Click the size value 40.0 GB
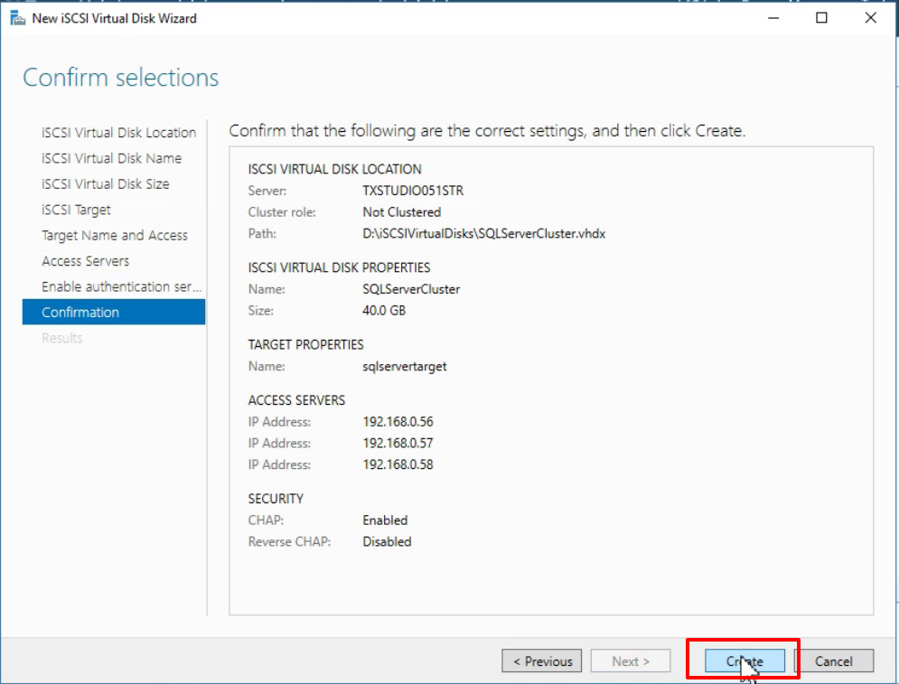Image resolution: width=899 pixels, height=684 pixels. tap(384, 310)
